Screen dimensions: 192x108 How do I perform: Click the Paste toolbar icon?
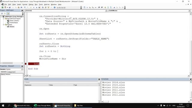[19, 7]
